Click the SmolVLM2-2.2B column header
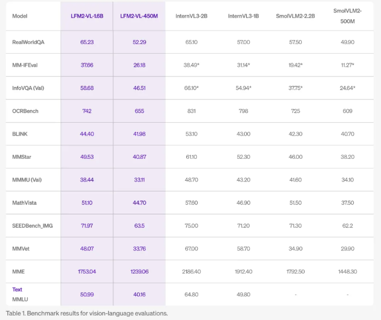This screenshot has width=381, height=320. click(296, 16)
